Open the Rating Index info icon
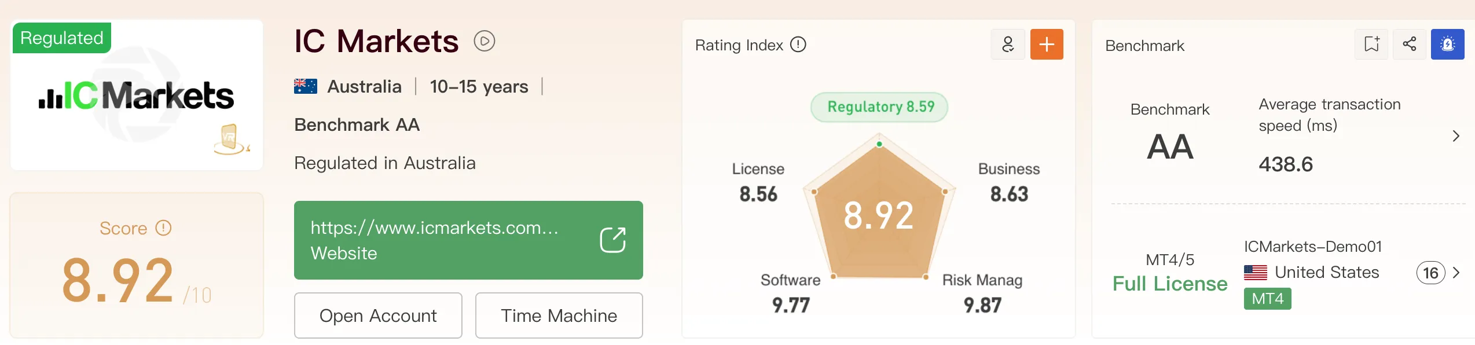Image resolution: width=1475 pixels, height=345 pixels. coord(798,45)
